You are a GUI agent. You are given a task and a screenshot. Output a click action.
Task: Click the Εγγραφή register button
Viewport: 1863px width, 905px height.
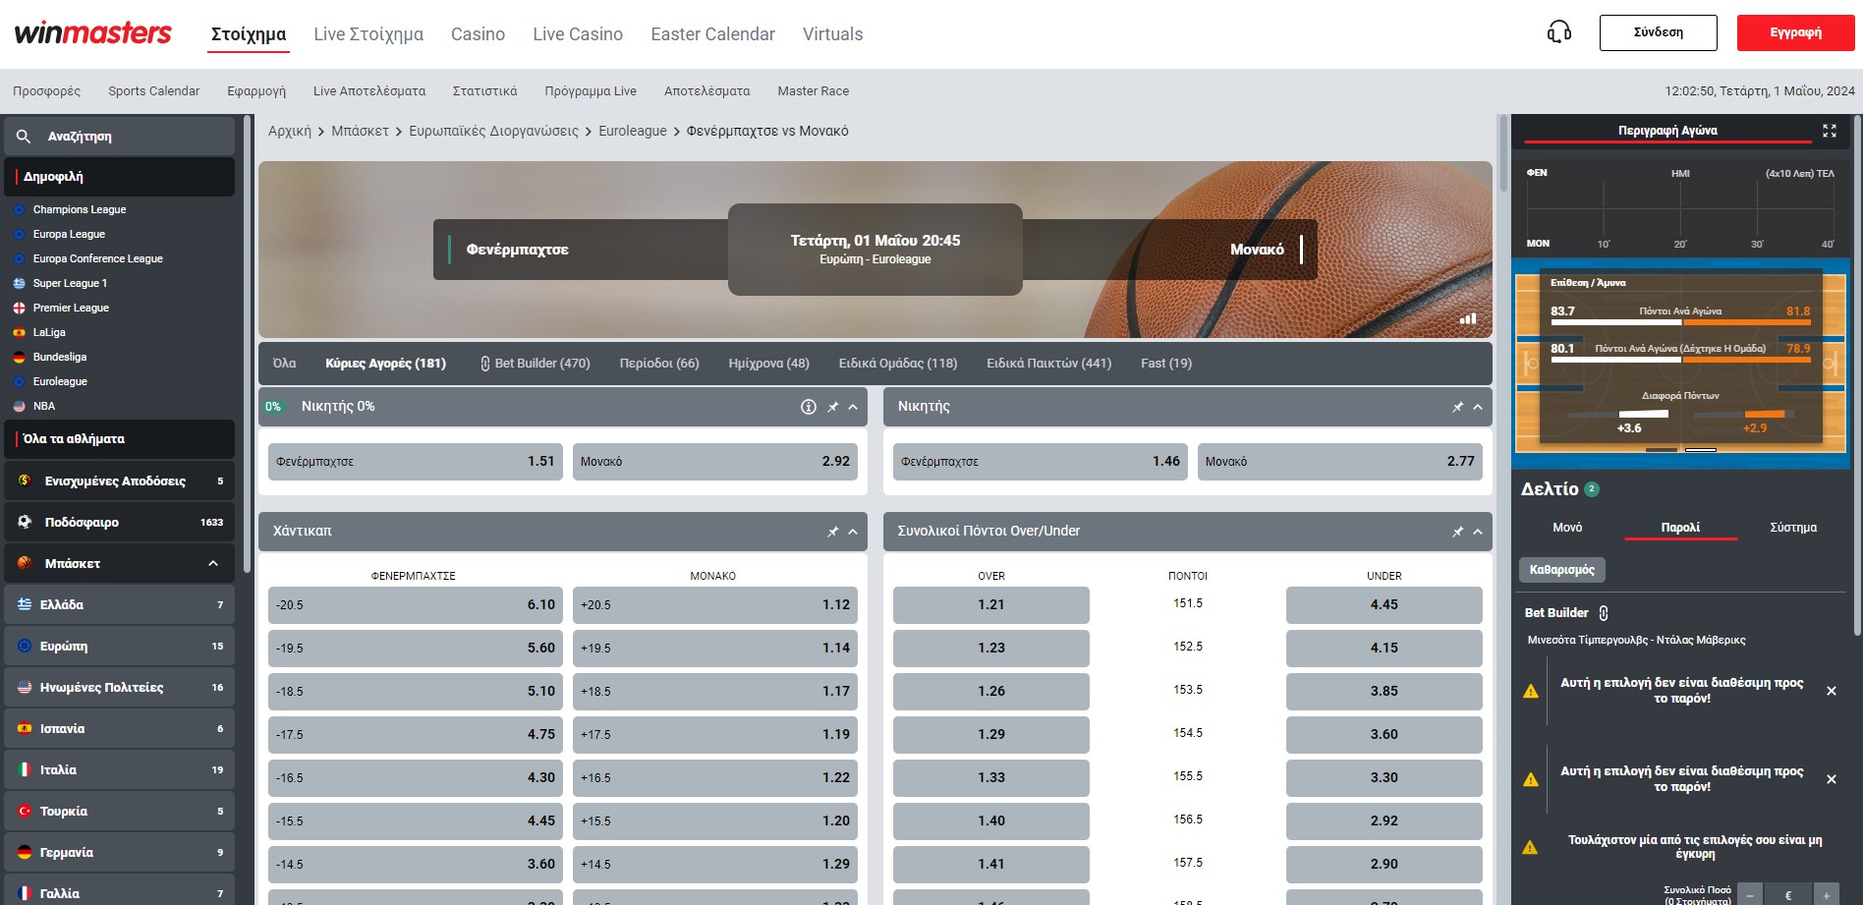(1795, 32)
